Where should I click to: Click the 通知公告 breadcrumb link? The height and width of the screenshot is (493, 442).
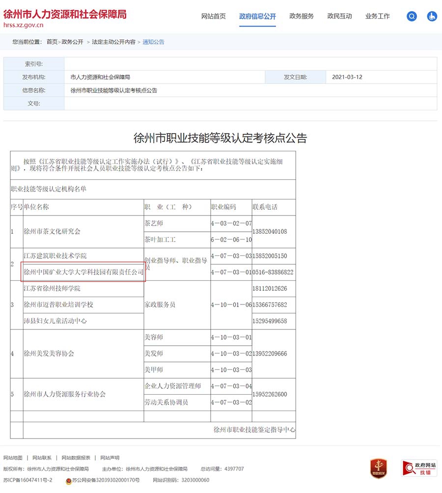[x=154, y=42]
